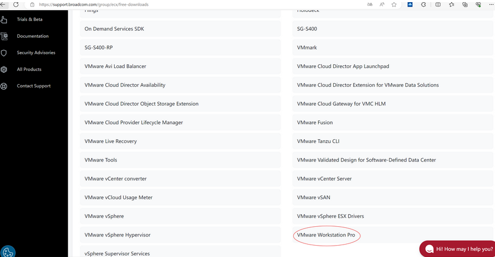
Task: Open the translate page icon
Action: coord(369,4)
